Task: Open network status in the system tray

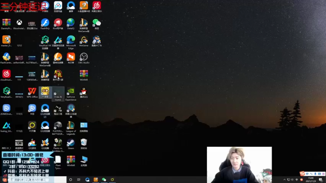Action: click(289, 180)
